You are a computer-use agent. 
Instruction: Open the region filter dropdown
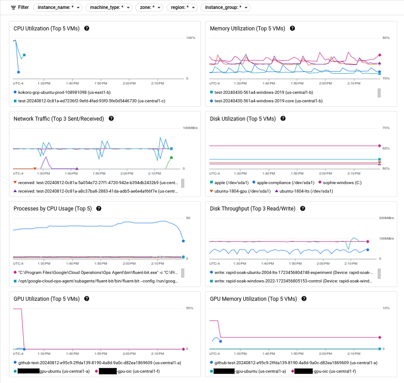pyautogui.click(x=182, y=7)
